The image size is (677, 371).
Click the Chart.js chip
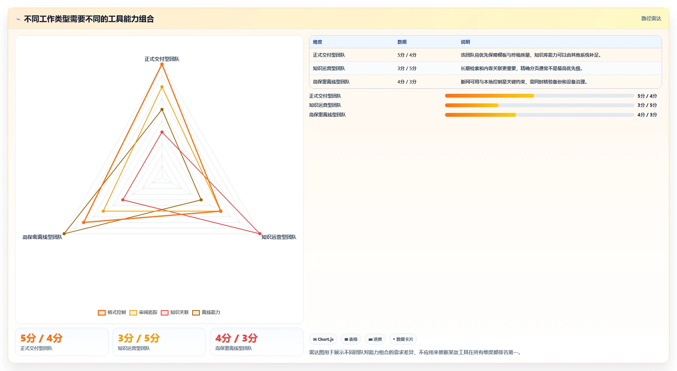click(323, 339)
